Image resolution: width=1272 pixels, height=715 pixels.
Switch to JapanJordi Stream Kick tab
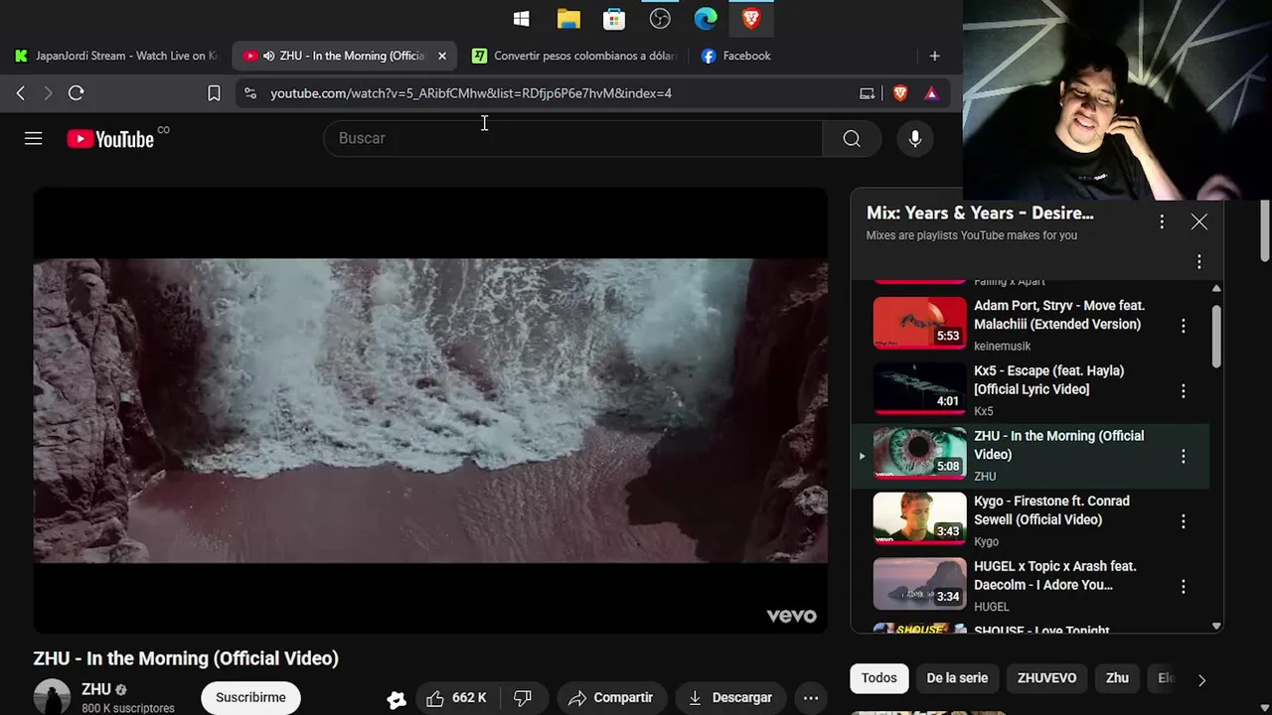pyautogui.click(x=117, y=56)
